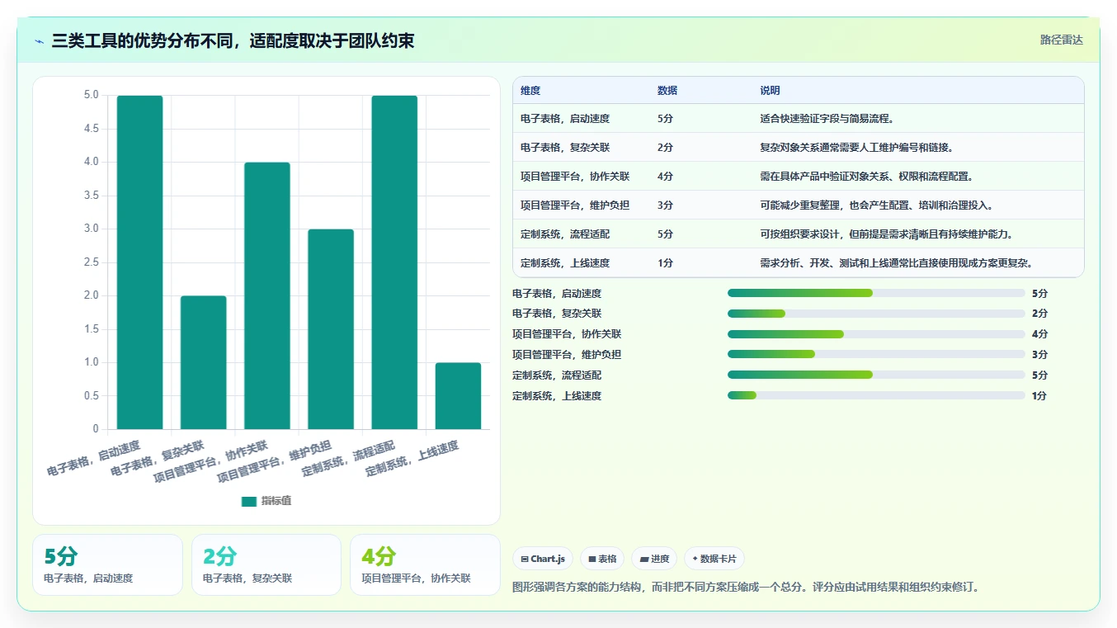Viewport: 1117px width, 628px height.
Task: Click description 复杂对象关系通常需要人工维护编号和链接。
Action: (x=856, y=148)
